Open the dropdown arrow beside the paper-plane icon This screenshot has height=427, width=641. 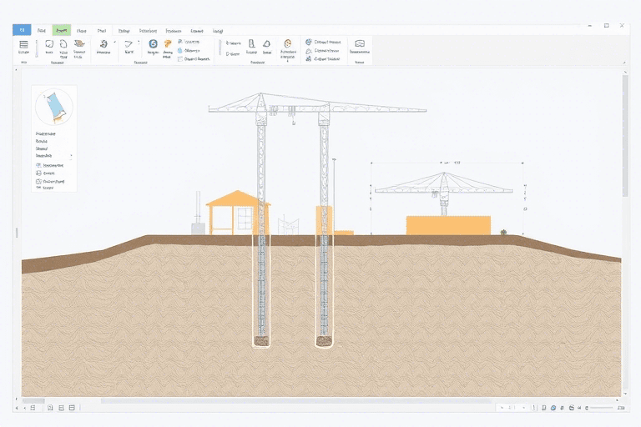pos(139,42)
